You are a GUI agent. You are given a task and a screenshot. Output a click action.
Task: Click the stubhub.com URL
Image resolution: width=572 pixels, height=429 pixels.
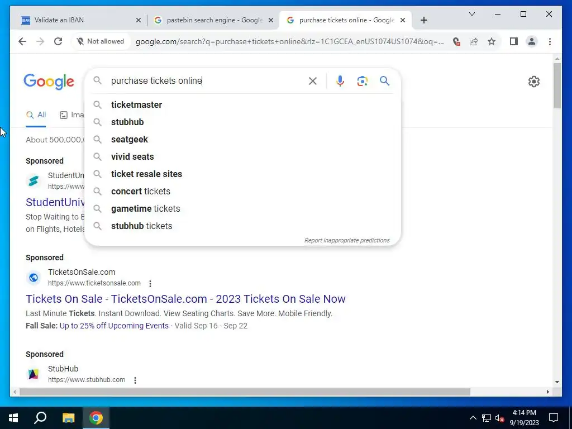click(87, 380)
